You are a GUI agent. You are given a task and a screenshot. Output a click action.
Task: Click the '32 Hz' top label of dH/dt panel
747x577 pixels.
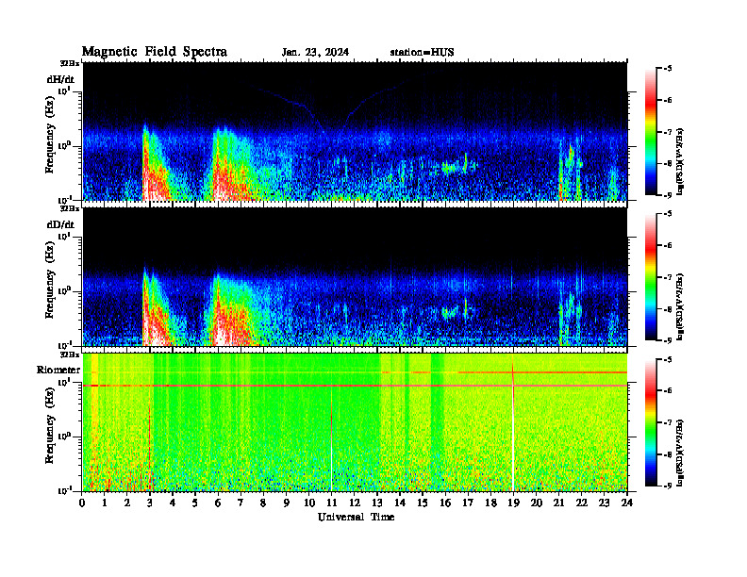[x=70, y=63]
